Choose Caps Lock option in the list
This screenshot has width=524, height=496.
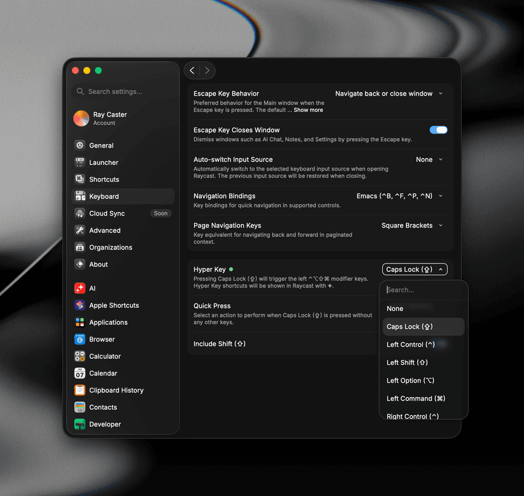pos(423,326)
